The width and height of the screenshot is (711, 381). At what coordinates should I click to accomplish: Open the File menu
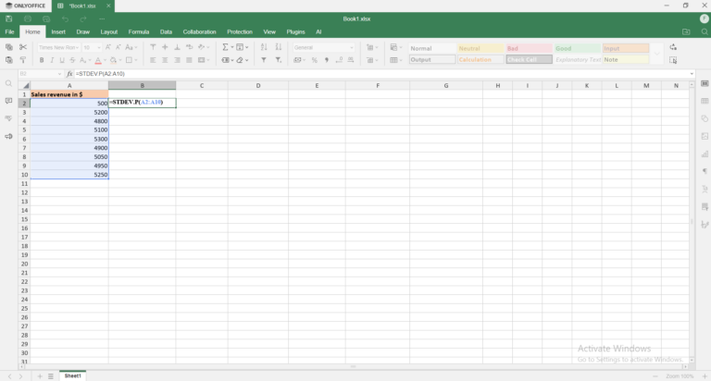point(9,32)
